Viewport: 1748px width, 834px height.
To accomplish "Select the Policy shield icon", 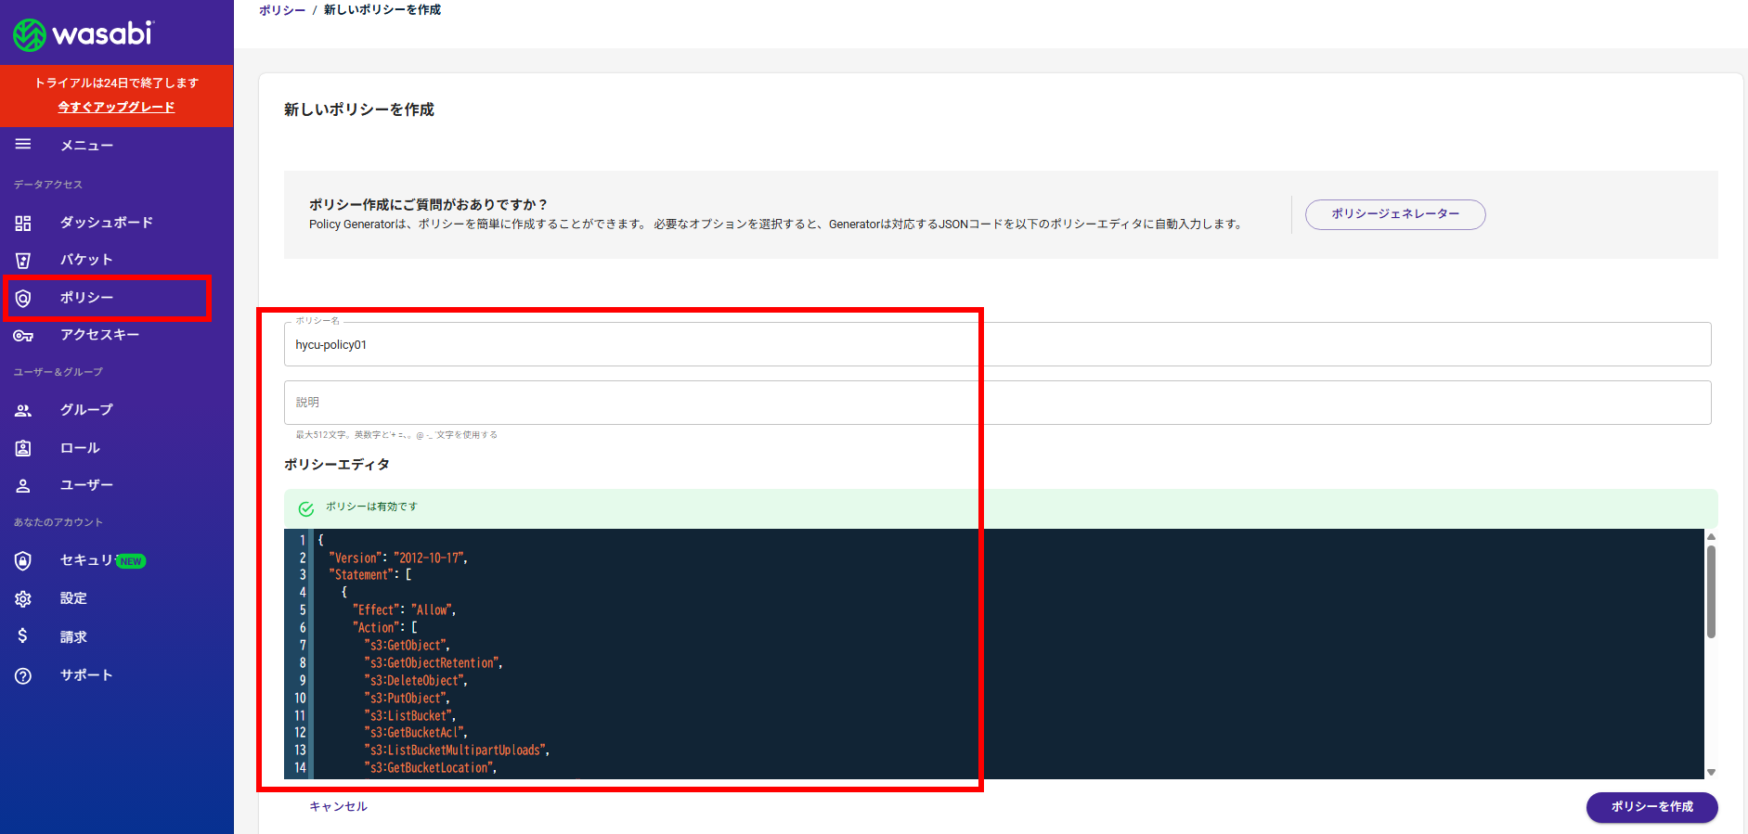I will click(23, 298).
